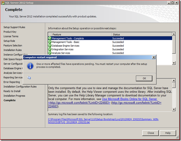Maximize the SQL Server 2012 Setup window
Image resolution: width=181 pixels, height=141 pixels.
tap(173, 2)
